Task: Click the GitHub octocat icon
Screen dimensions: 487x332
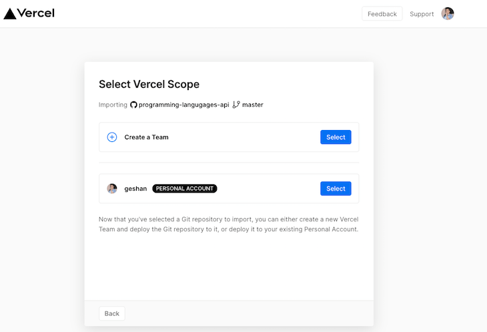Action: (133, 105)
